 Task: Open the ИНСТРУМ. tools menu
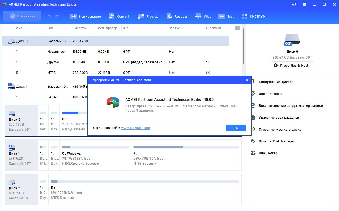click(254, 16)
